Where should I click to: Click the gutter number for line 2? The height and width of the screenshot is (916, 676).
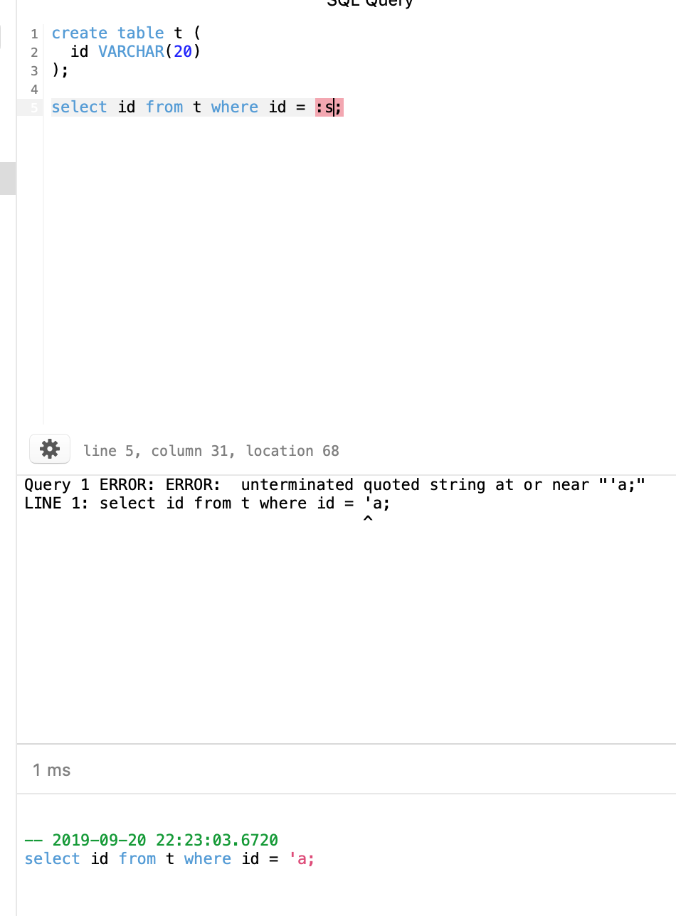33,51
